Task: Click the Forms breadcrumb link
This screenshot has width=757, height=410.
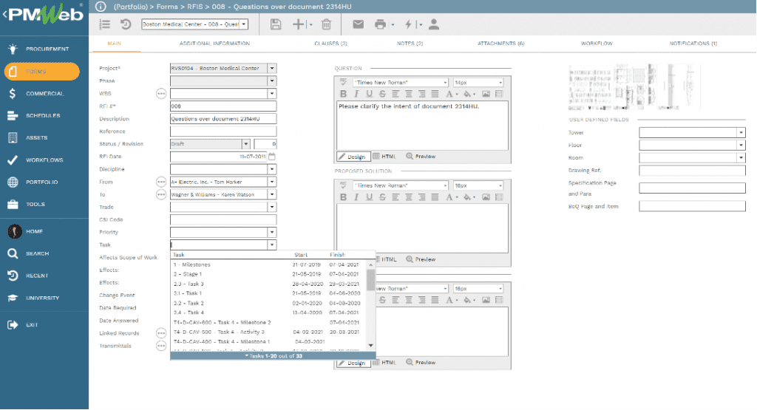Action: pyautogui.click(x=167, y=6)
